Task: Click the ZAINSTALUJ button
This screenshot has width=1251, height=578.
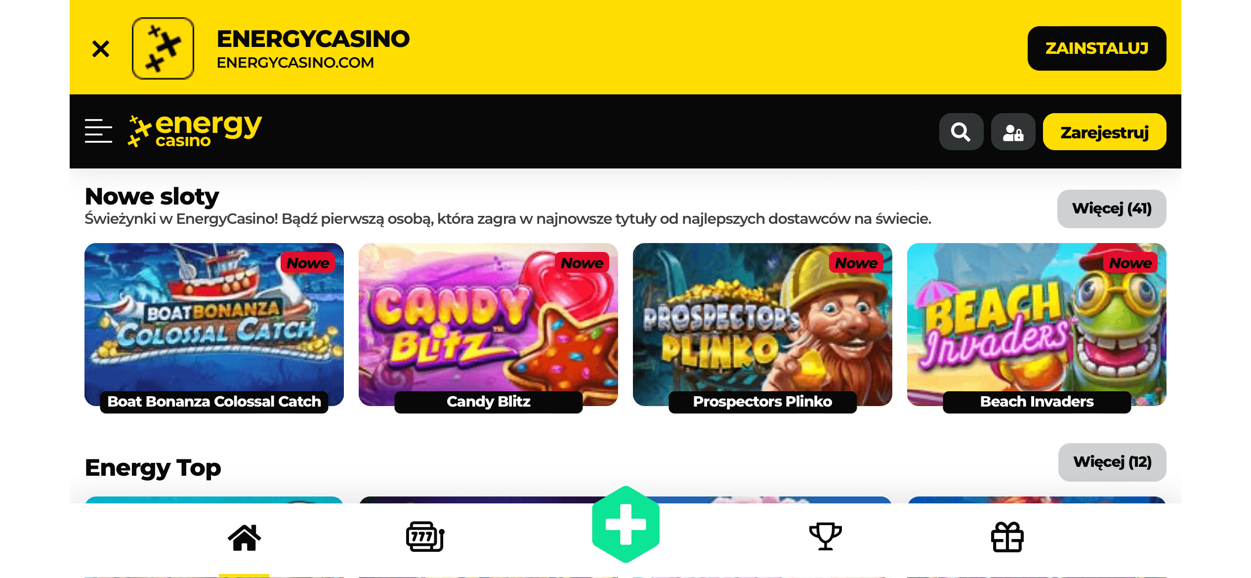Action: click(1097, 48)
